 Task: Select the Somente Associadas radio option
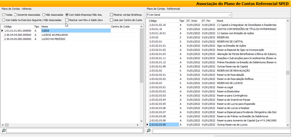[27, 15]
